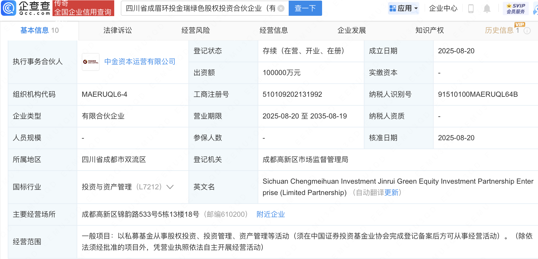Viewport: 538px width, 259px height.
Task: Open 企业中心 link
Action: click(x=443, y=8)
